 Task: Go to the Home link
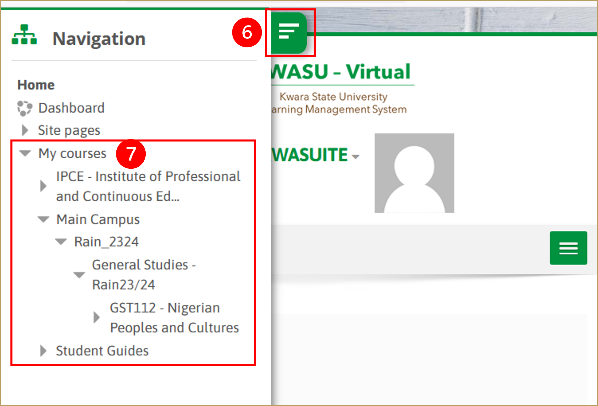[x=36, y=85]
